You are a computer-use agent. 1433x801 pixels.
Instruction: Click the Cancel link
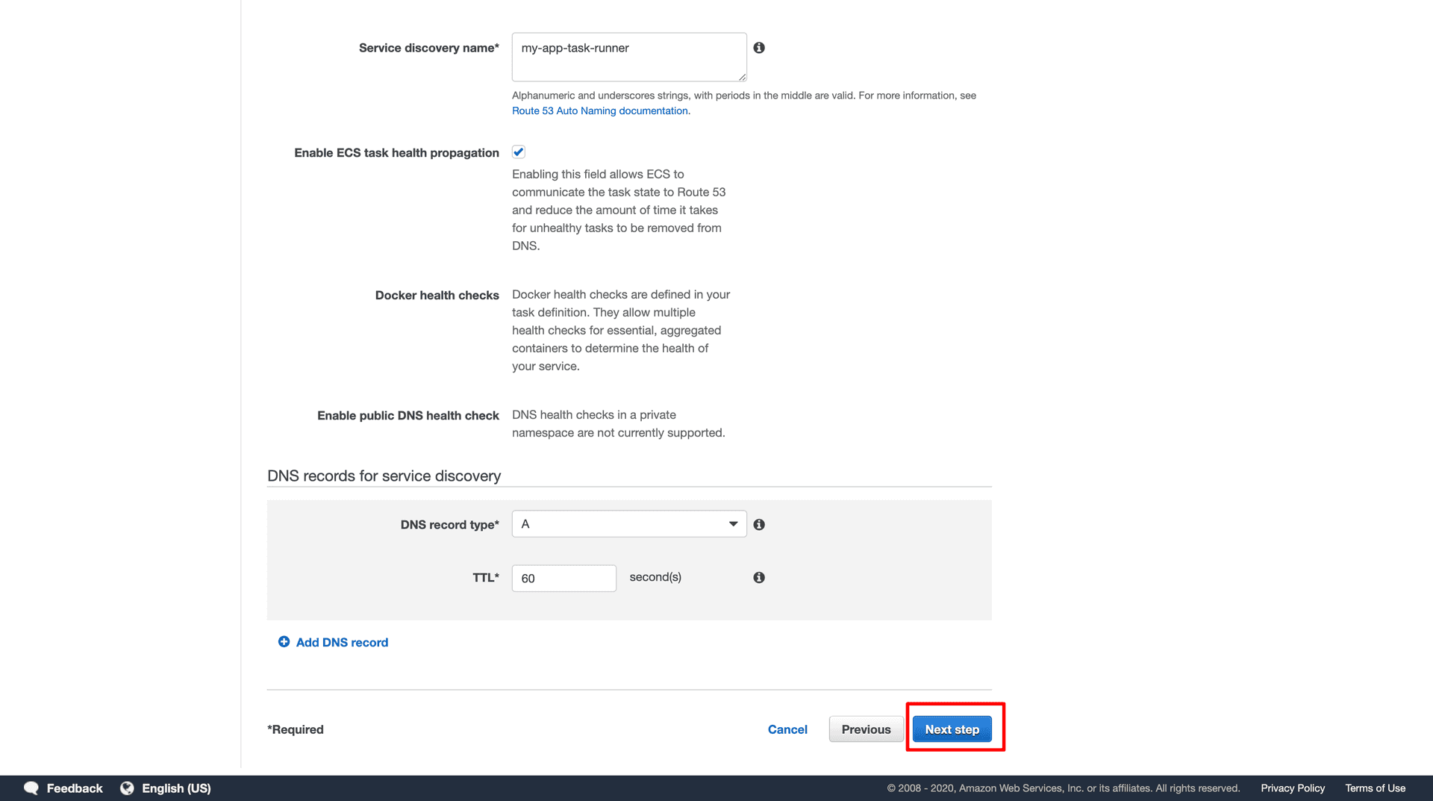(787, 729)
